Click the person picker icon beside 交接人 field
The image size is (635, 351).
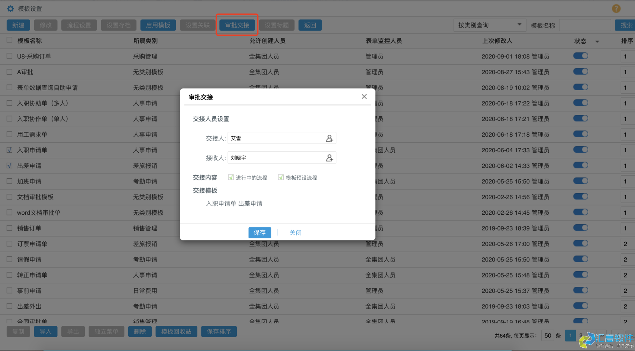(329, 138)
